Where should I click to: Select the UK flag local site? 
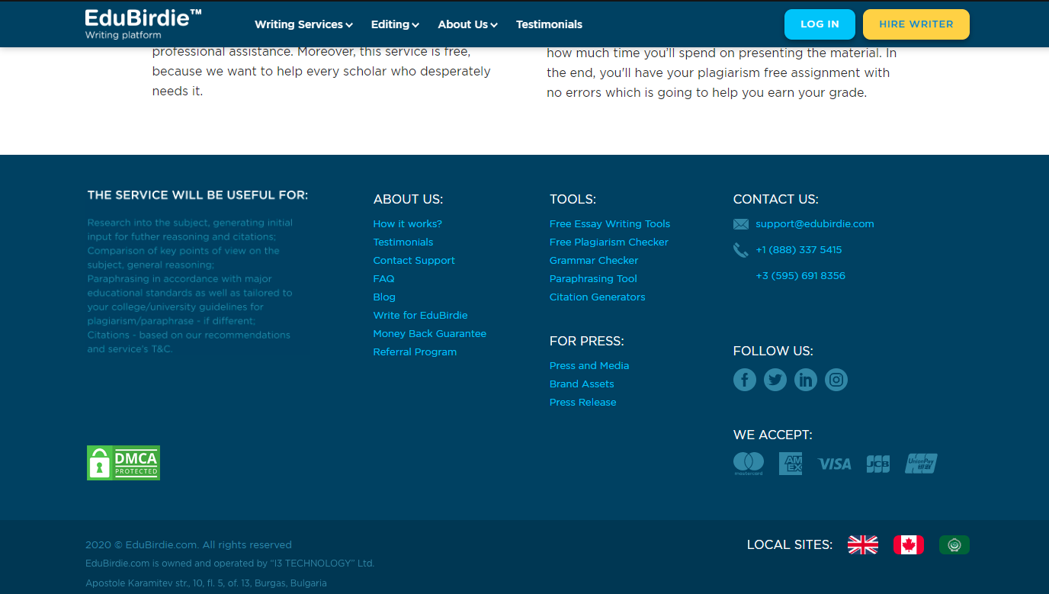863,544
